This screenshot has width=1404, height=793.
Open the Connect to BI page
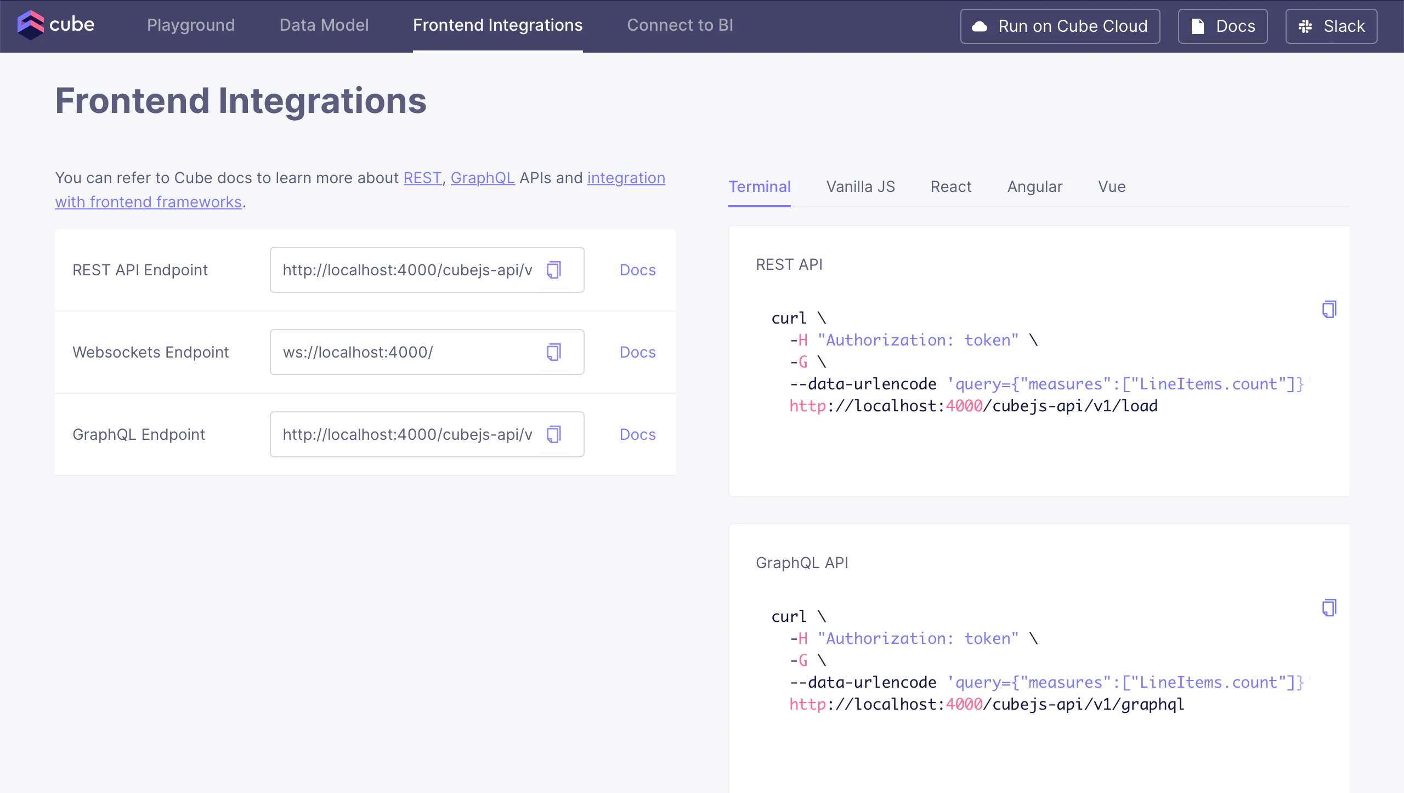pos(680,25)
